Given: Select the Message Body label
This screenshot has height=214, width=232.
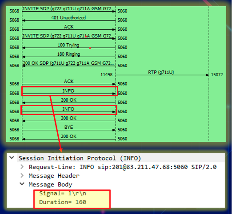Looking at the screenshot, I should pyautogui.click(x=50, y=185).
